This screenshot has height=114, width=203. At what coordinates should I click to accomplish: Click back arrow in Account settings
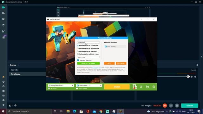click(78, 38)
